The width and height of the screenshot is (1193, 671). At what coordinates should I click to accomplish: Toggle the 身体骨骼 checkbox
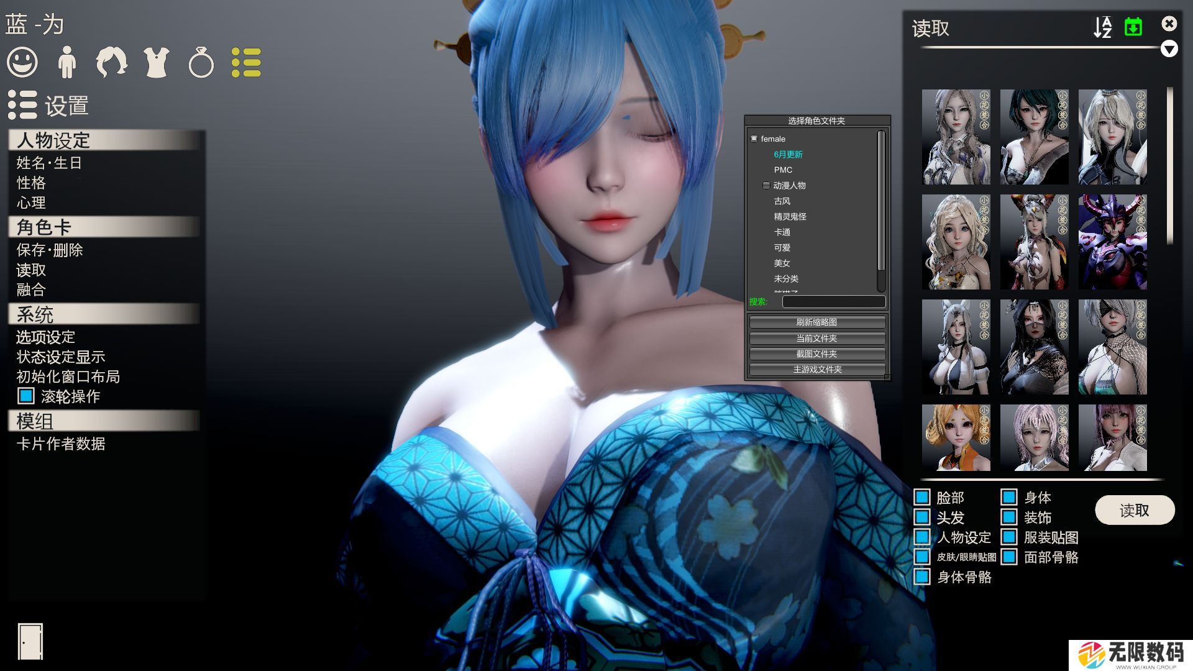922,577
